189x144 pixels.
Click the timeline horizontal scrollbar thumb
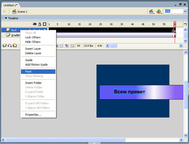point(113,46)
